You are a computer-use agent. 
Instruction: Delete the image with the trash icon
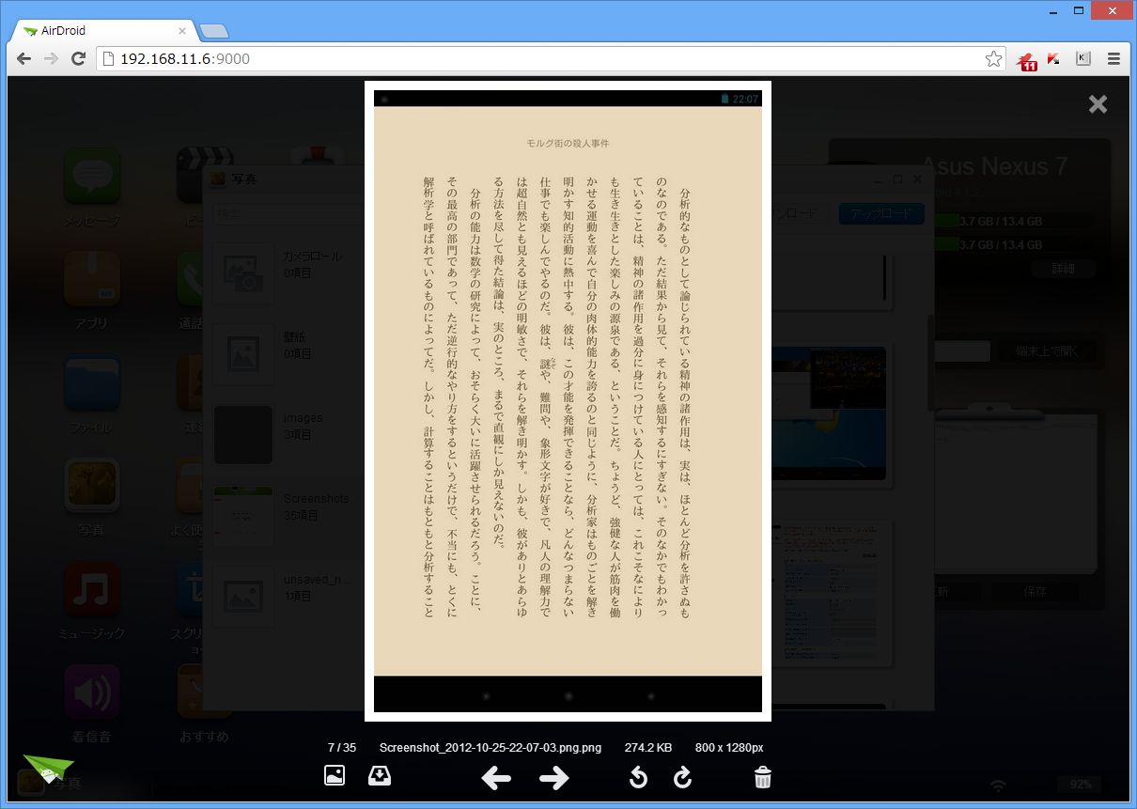tap(763, 777)
